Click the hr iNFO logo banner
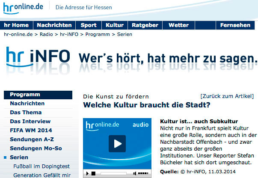258x178 pixels. [38, 58]
